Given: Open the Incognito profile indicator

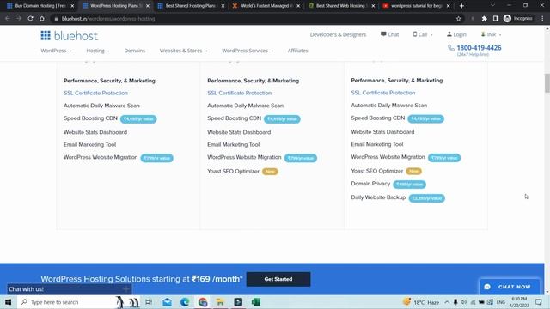Looking at the screenshot, I should 518,19.
